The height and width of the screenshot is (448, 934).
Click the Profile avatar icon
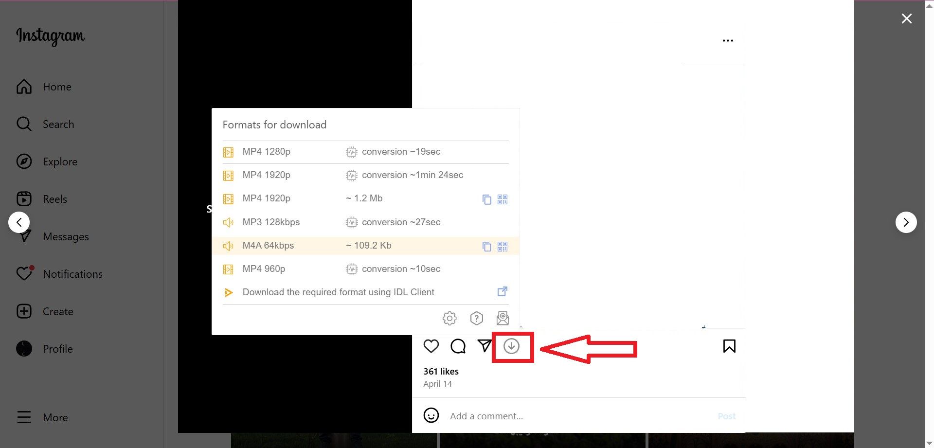tap(24, 349)
